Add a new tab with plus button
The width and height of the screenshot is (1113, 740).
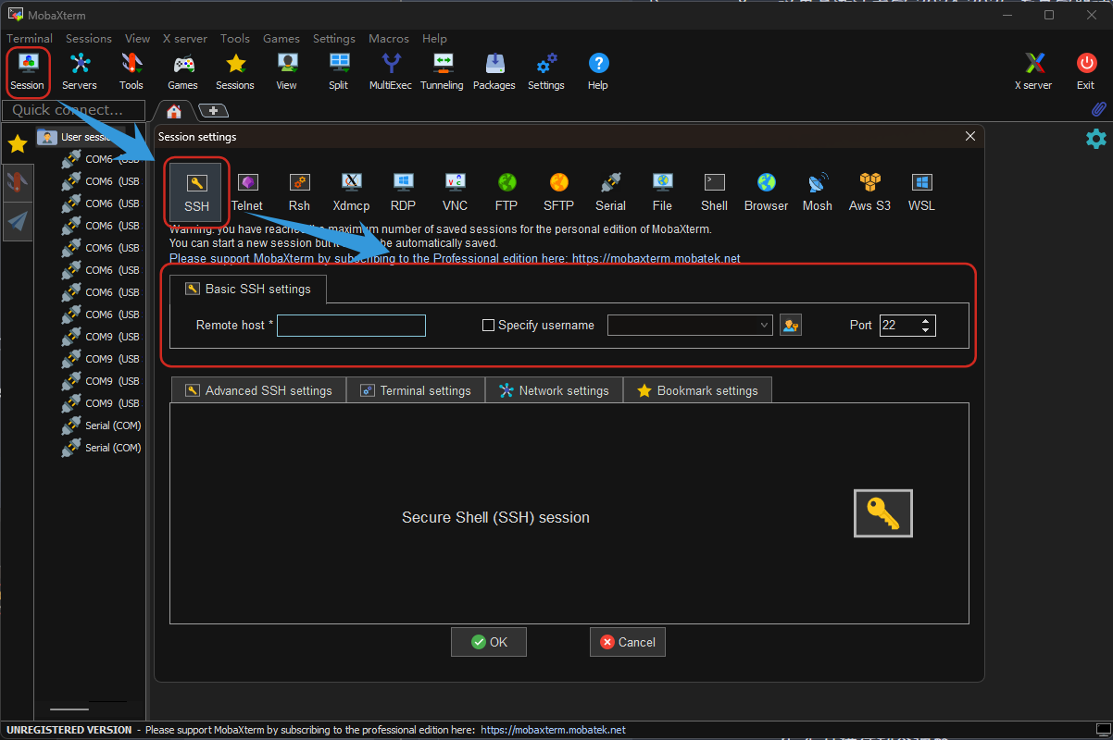point(214,111)
